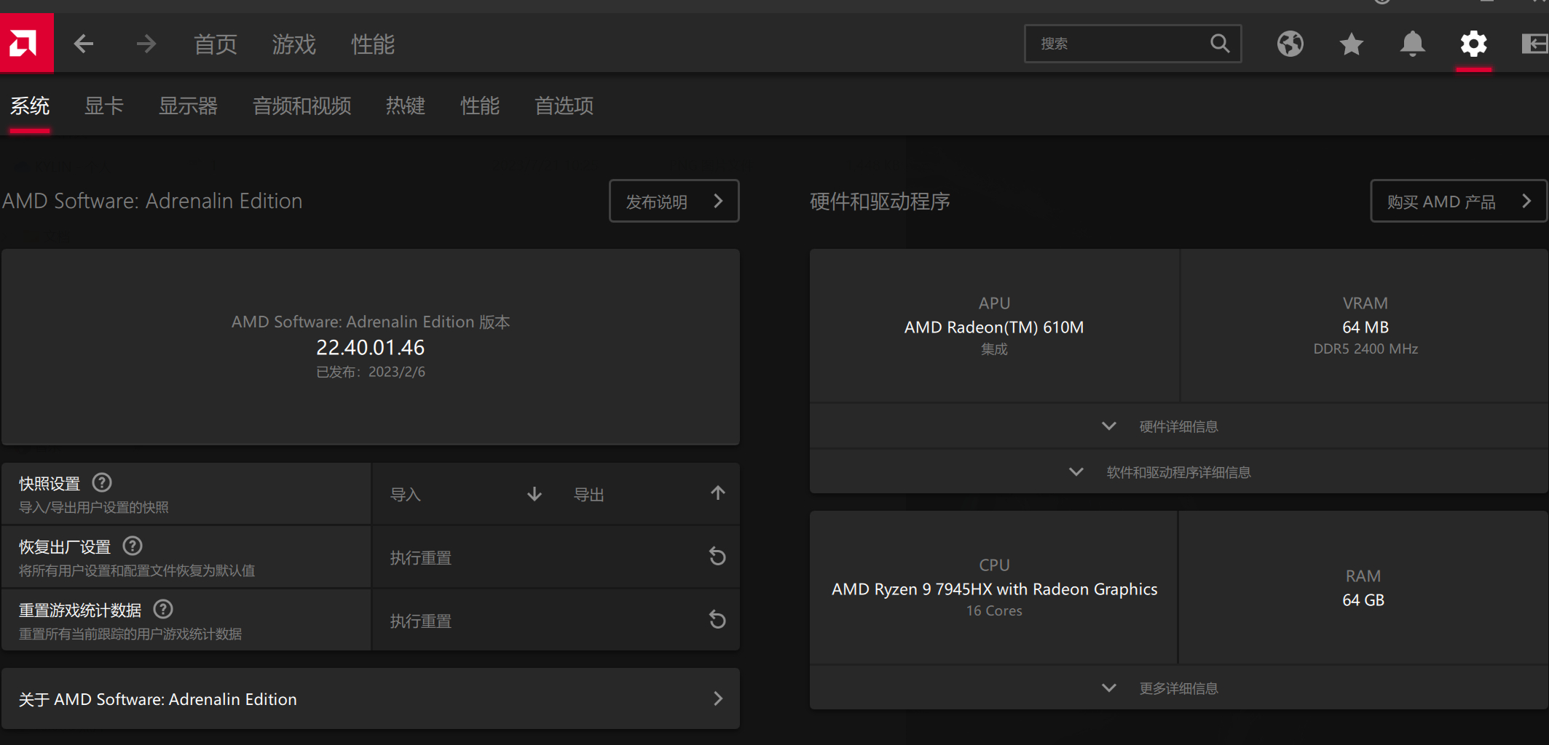
Task: Click 执行重置 for factory reset
Action: click(556, 557)
